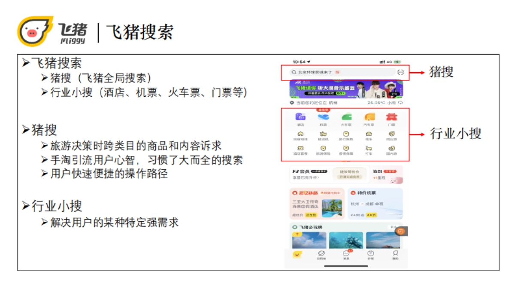Open the 火车票 train ticket icon

pos(346,117)
